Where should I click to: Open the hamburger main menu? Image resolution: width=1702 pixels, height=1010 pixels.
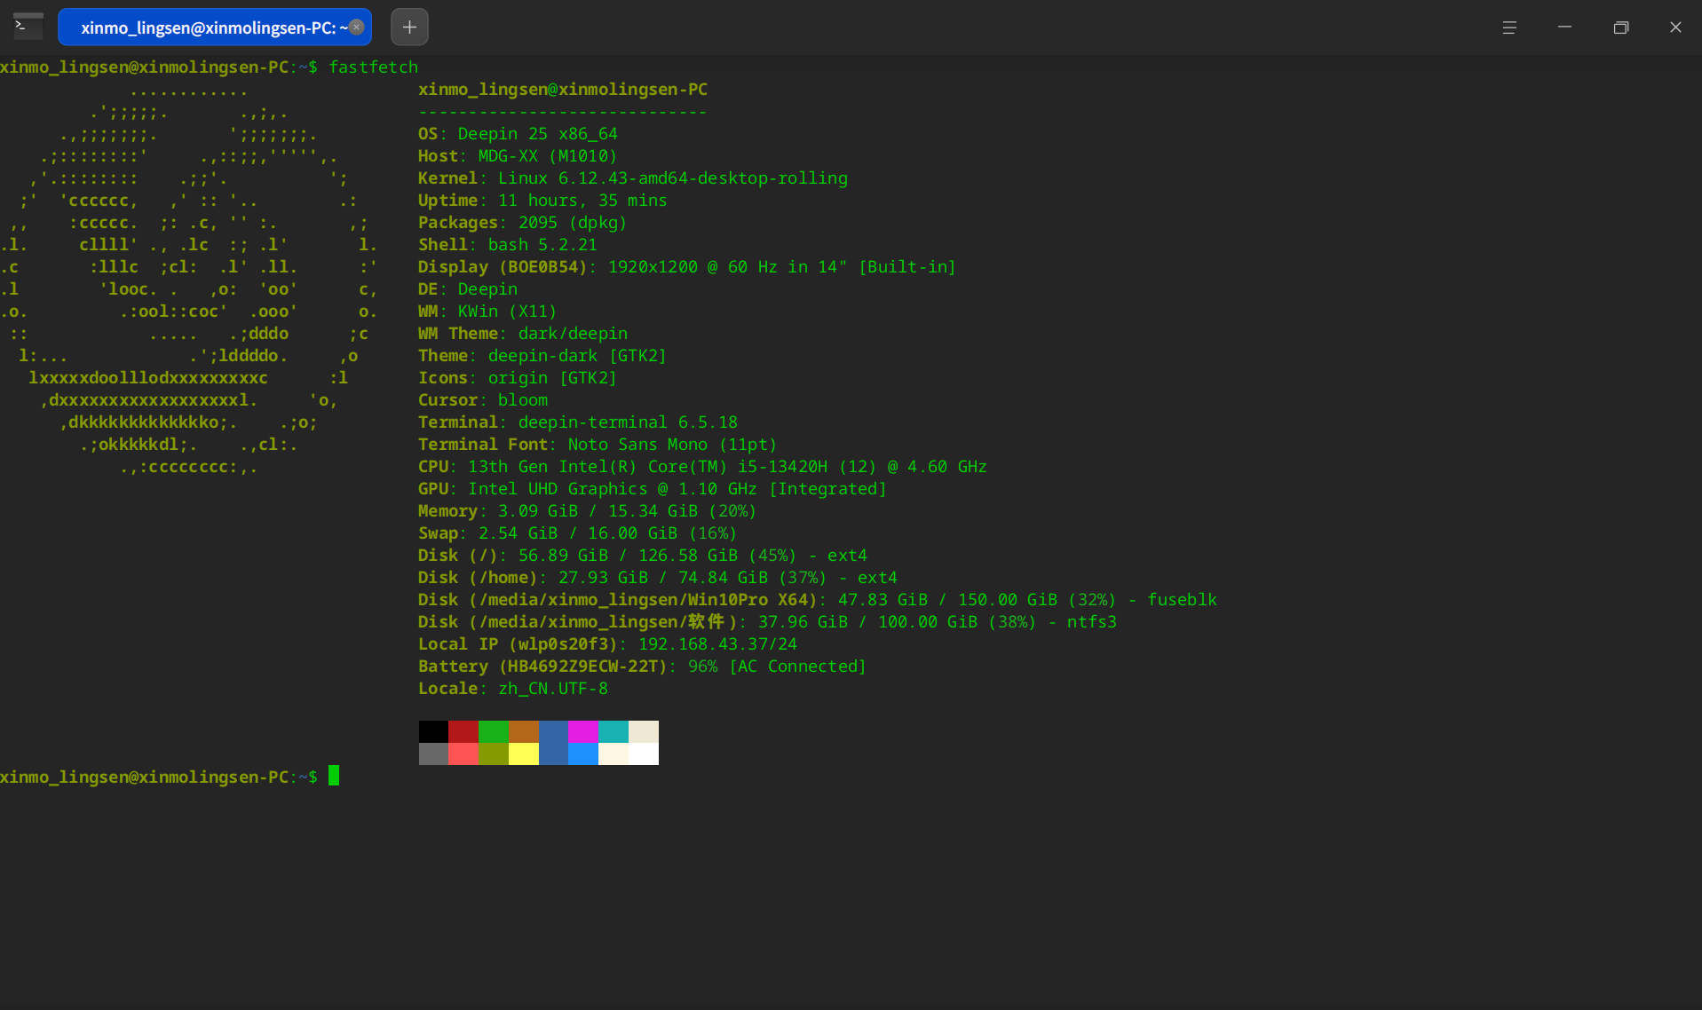(x=1509, y=28)
